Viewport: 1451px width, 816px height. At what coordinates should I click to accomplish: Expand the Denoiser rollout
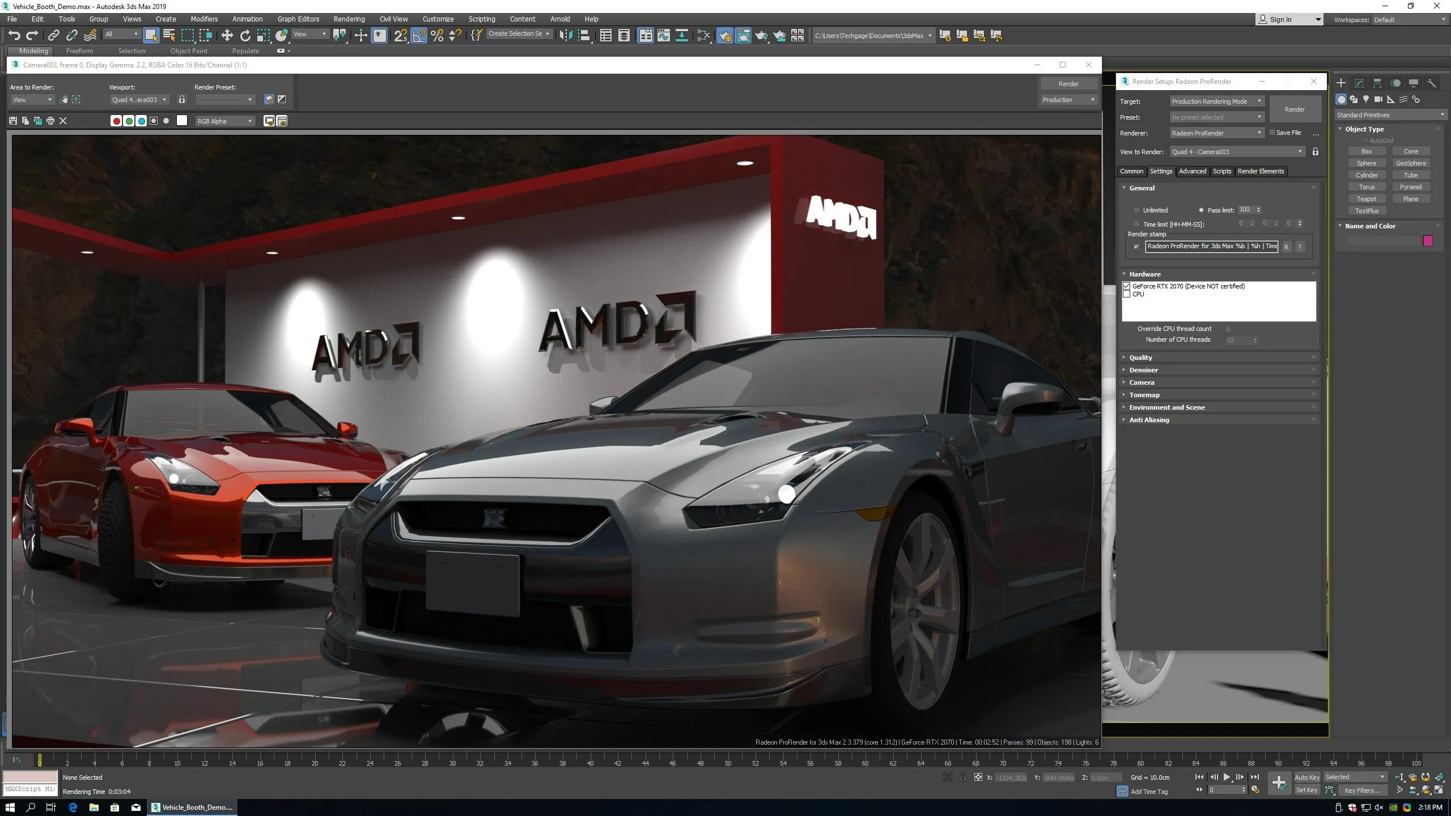pos(1144,370)
